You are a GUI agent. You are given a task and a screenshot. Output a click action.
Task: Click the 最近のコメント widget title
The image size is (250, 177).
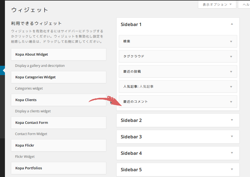[136, 102]
